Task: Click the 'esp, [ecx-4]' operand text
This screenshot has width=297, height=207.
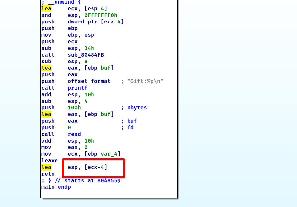Action: point(87,167)
